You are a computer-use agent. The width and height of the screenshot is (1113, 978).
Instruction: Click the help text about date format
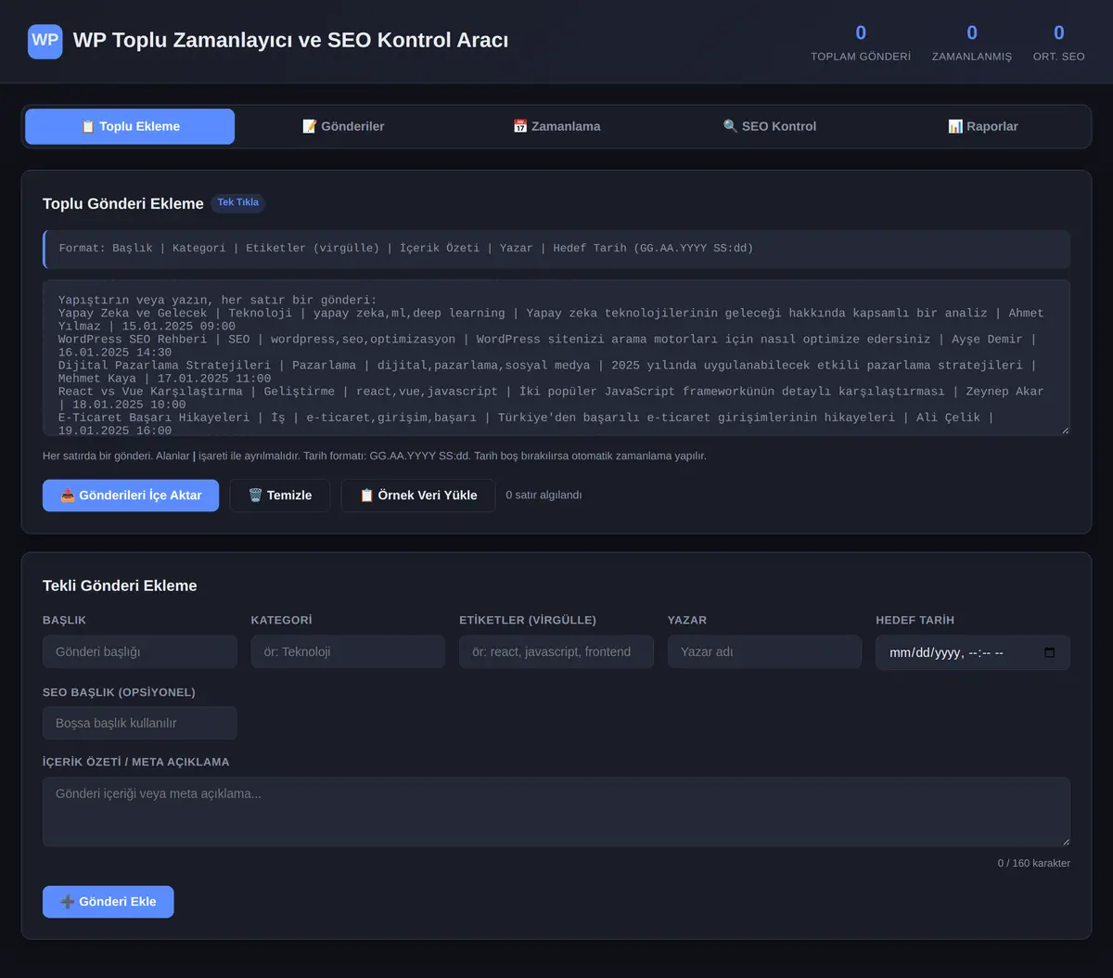(x=375, y=456)
